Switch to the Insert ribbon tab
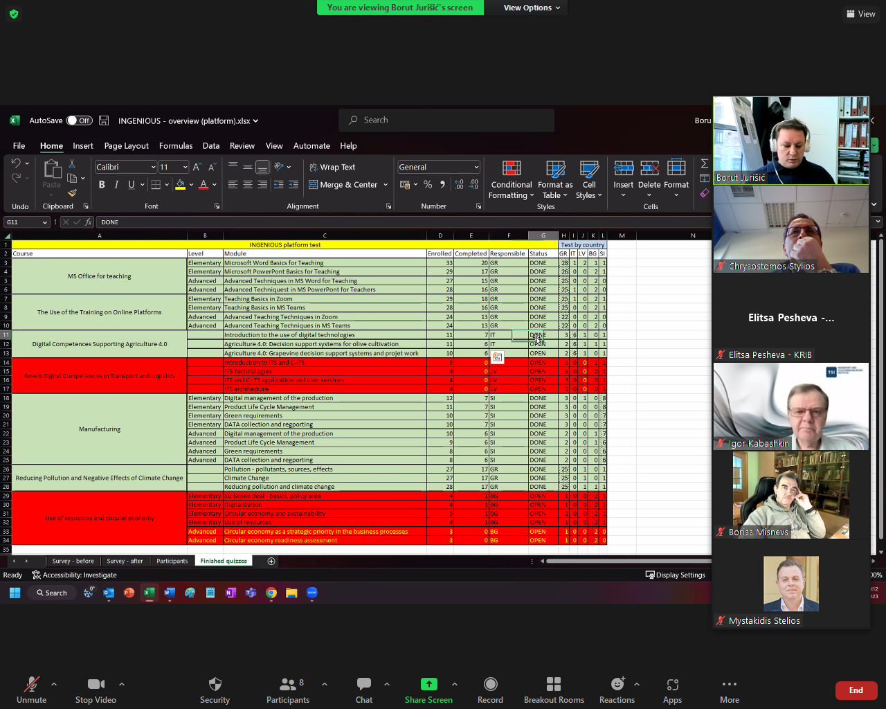This screenshot has height=709, width=886. [83, 146]
